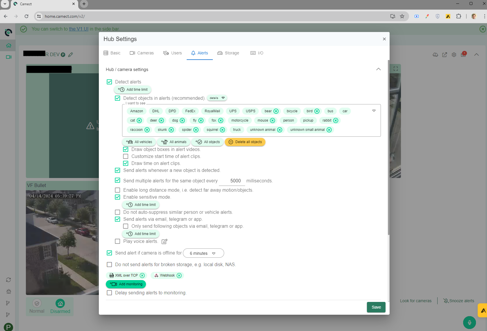The height and width of the screenshot is (331, 487).
Task: Open the Storage tab
Action: pyautogui.click(x=228, y=53)
